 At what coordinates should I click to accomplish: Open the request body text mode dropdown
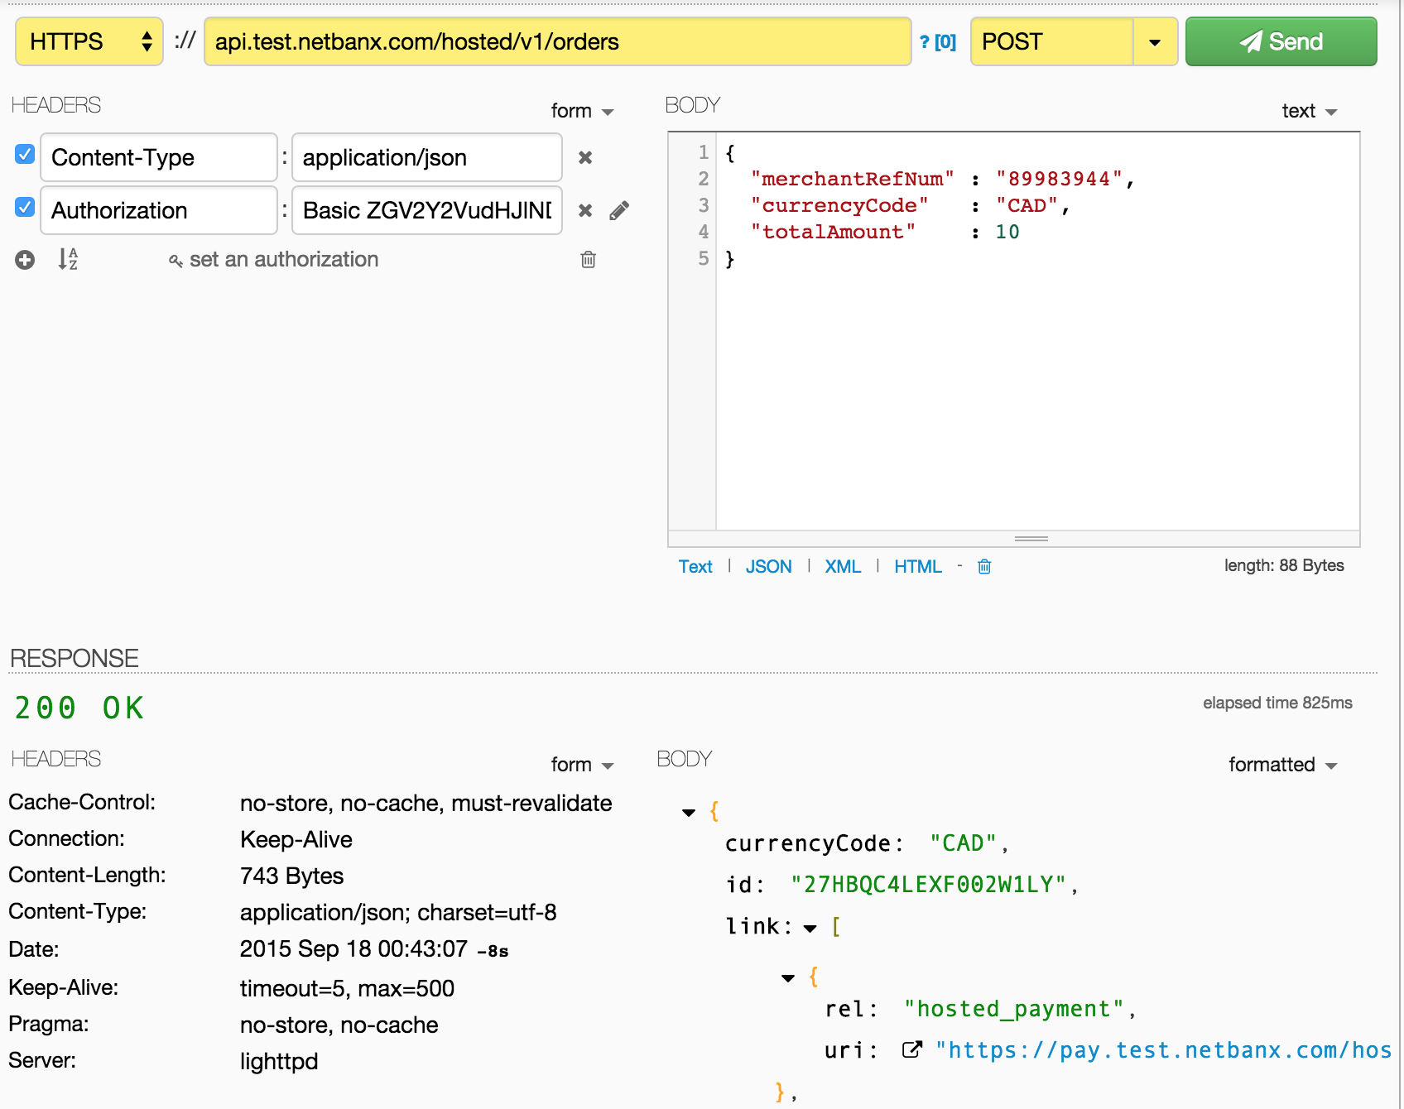pyautogui.click(x=1310, y=111)
